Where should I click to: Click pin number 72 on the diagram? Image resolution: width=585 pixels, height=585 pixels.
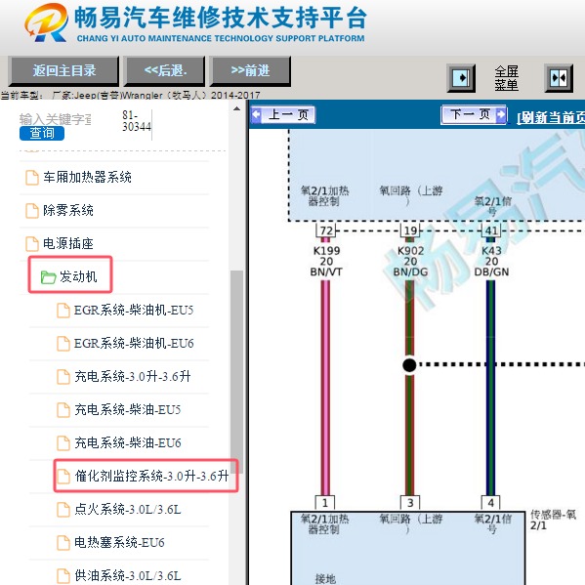tap(325, 230)
